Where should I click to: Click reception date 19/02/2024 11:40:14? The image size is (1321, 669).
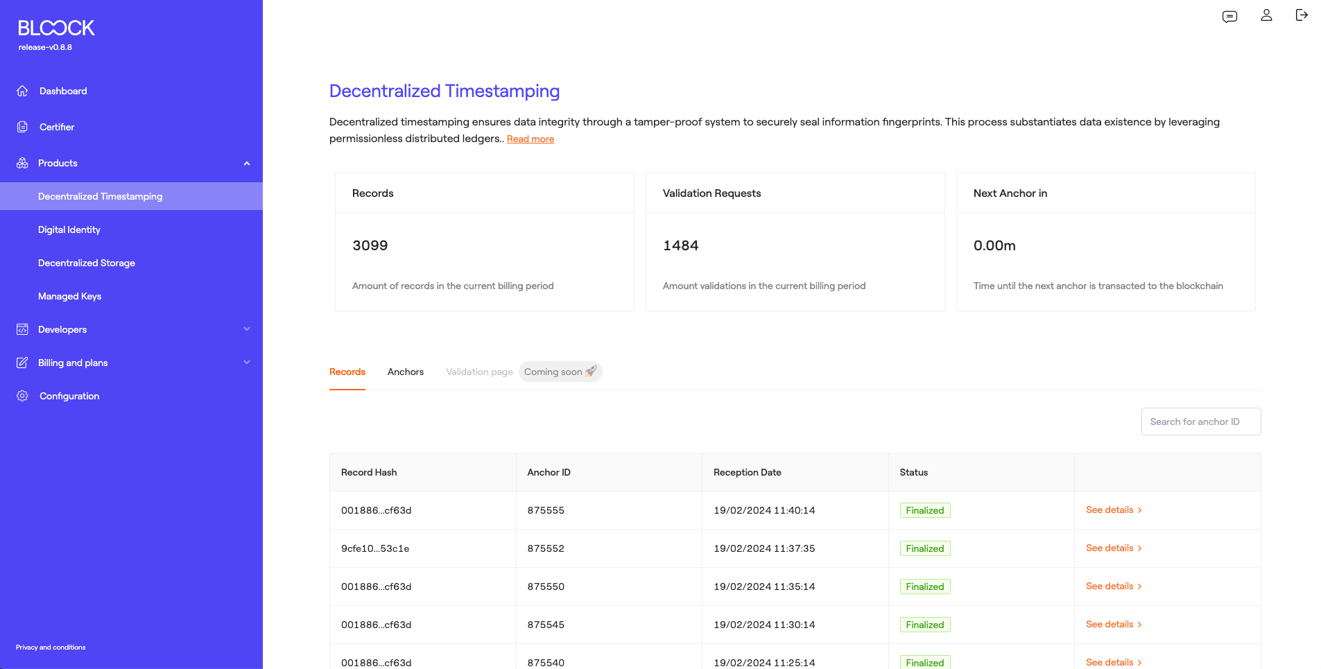[x=764, y=510]
